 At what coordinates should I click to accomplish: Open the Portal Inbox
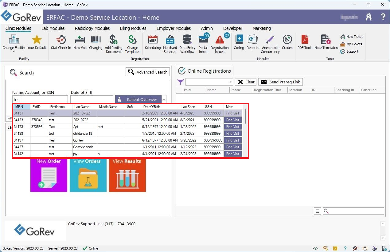pos(203,44)
